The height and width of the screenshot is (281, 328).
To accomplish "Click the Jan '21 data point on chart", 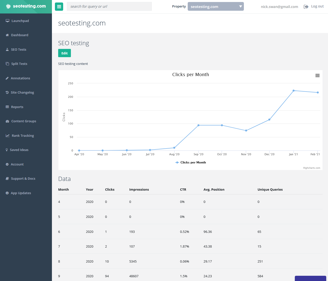I will pos(294,91).
